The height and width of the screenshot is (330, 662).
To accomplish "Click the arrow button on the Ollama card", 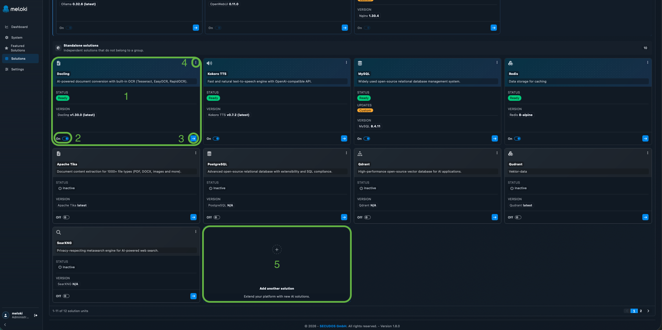I will point(196,28).
